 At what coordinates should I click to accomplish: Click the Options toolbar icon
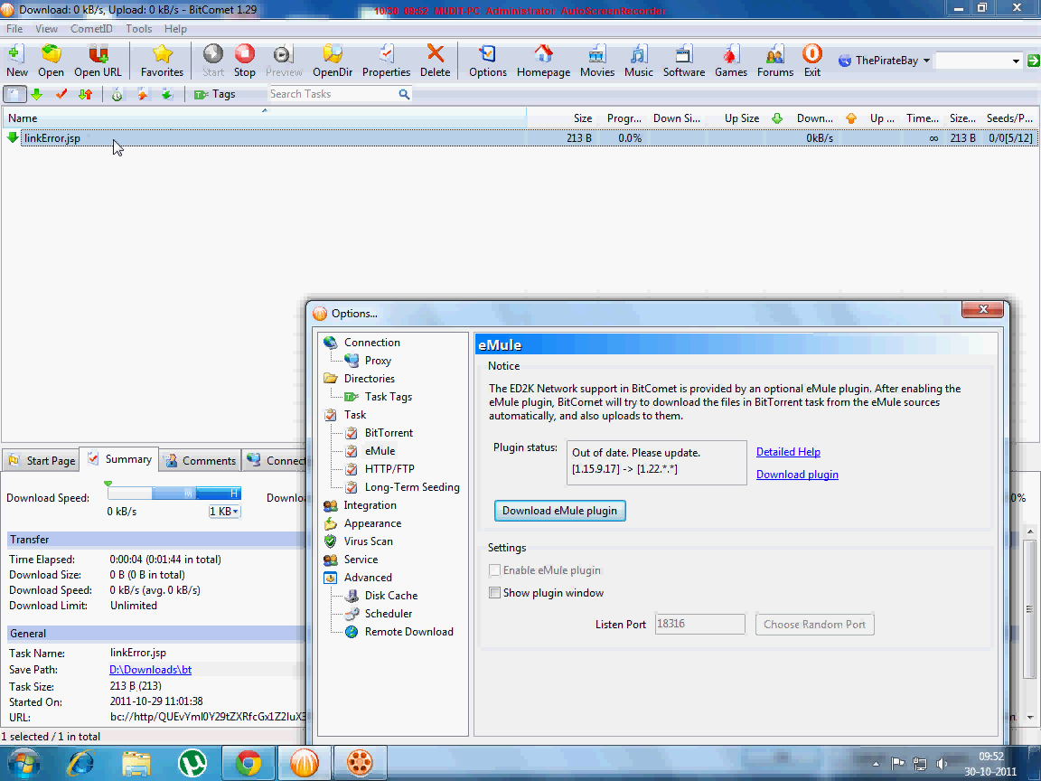[488, 60]
